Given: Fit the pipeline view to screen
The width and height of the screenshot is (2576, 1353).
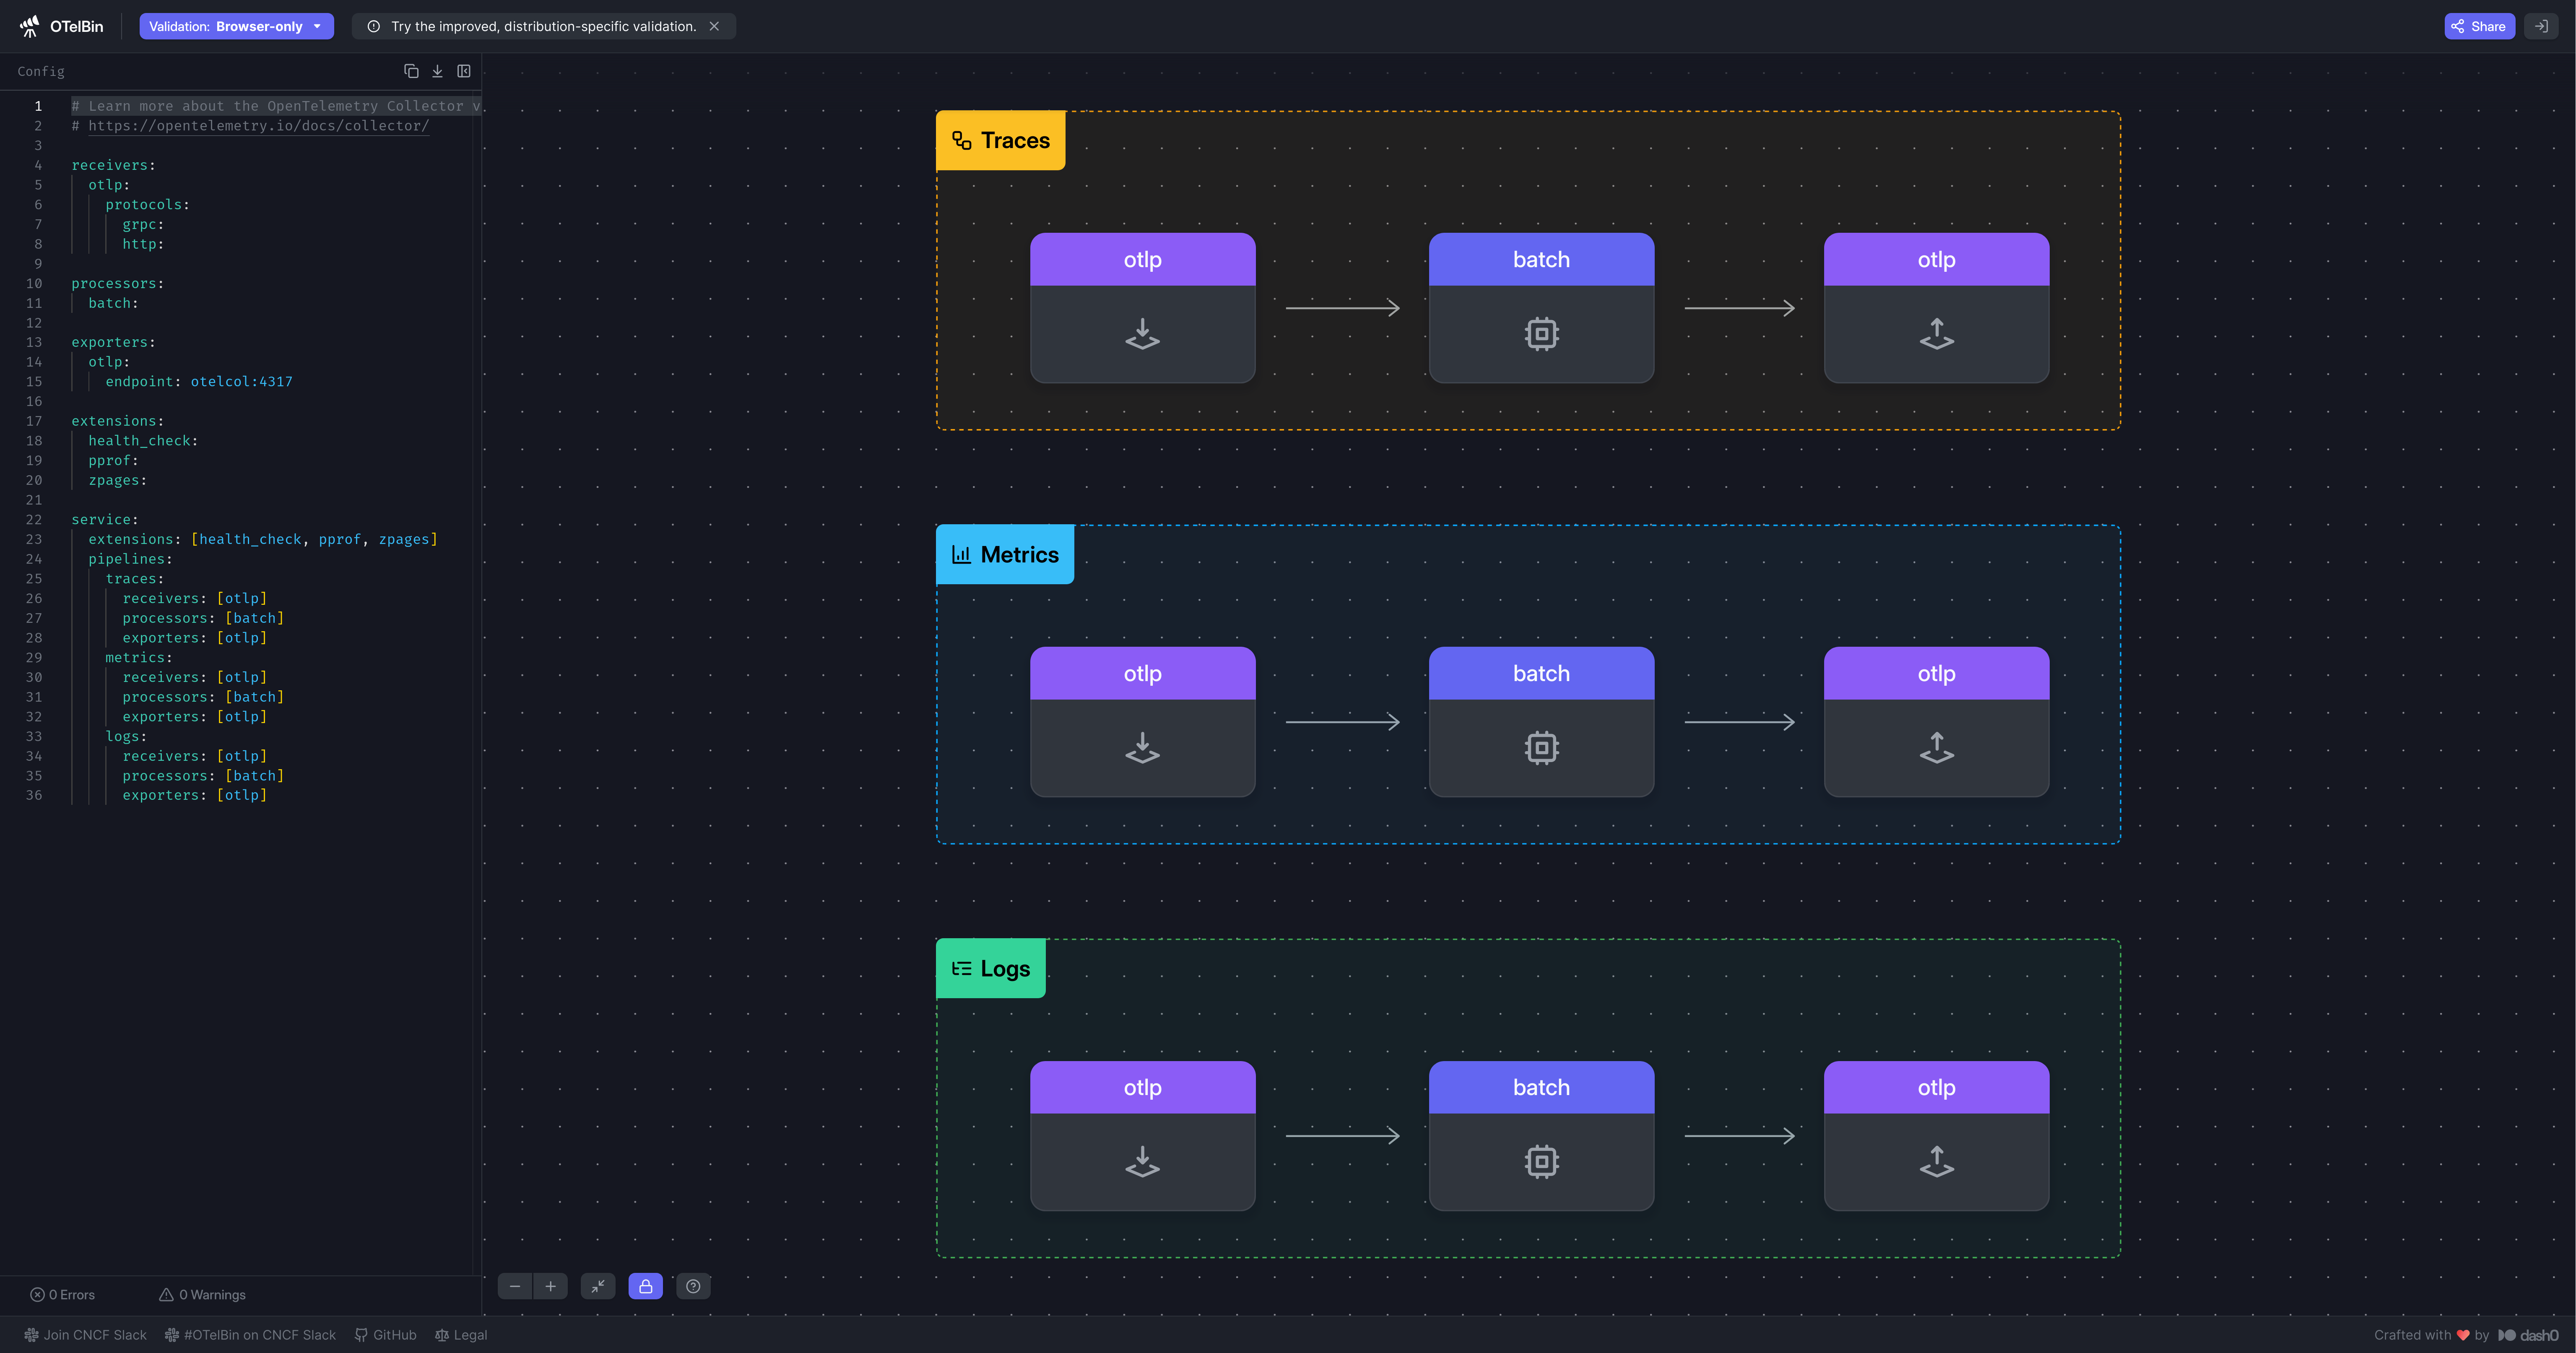Looking at the screenshot, I should click(x=598, y=1286).
